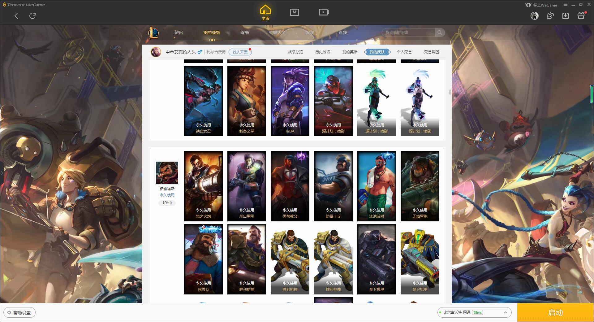
Task: Open the 查找 tab
Action: [343, 33]
